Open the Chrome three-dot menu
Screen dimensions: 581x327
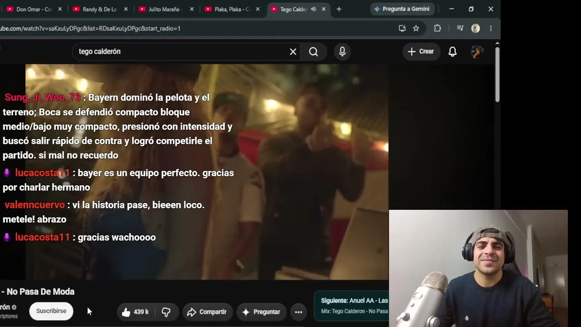point(491,28)
